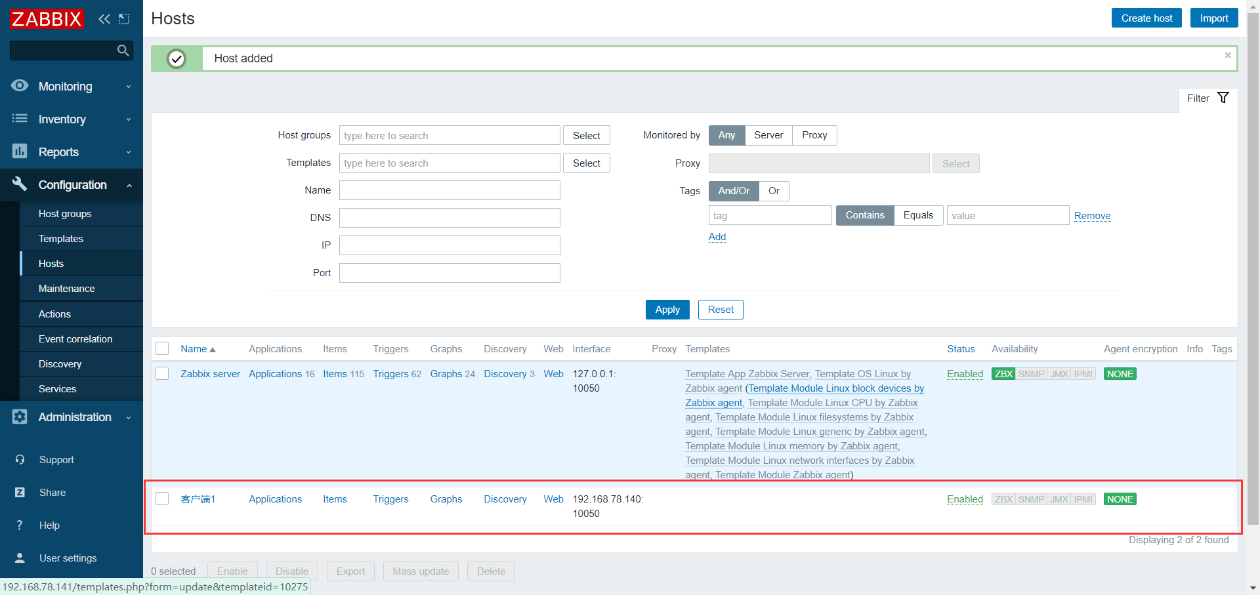The image size is (1260, 595).
Task: Click ZBX availability badge for 客户端1
Action: 1003,499
